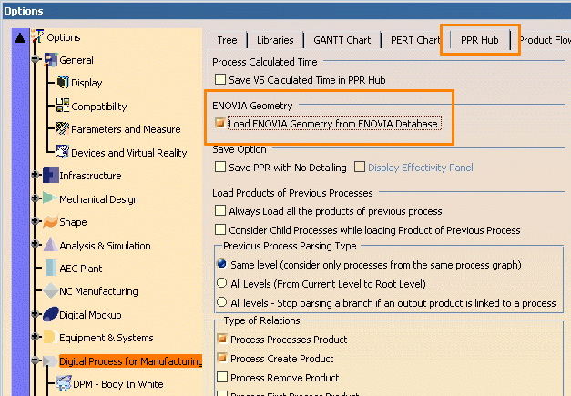Image resolution: width=571 pixels, height=396 pixels.
Task: Click the Infrastructure category icon
Action: (51, 175)
